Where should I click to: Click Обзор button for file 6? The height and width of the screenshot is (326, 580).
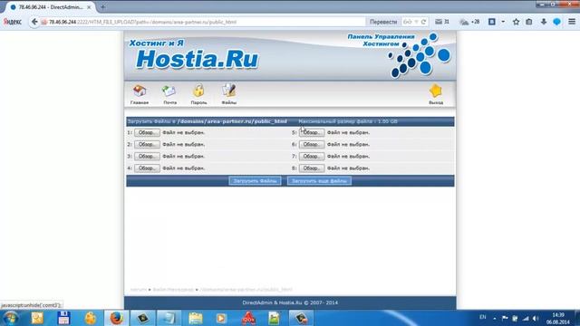pos(312,144)
